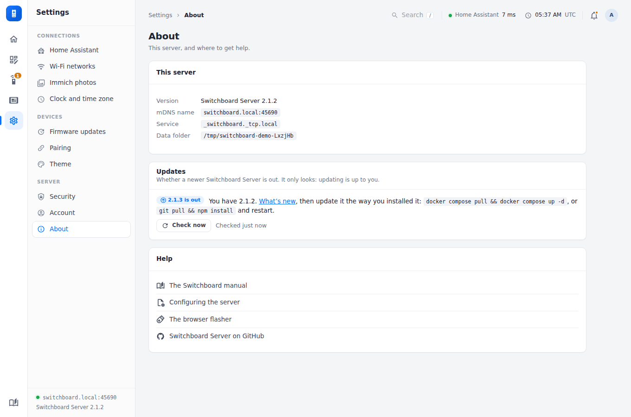Open Account settings
This screenshot has height=417, width=631.
[81, 213]
